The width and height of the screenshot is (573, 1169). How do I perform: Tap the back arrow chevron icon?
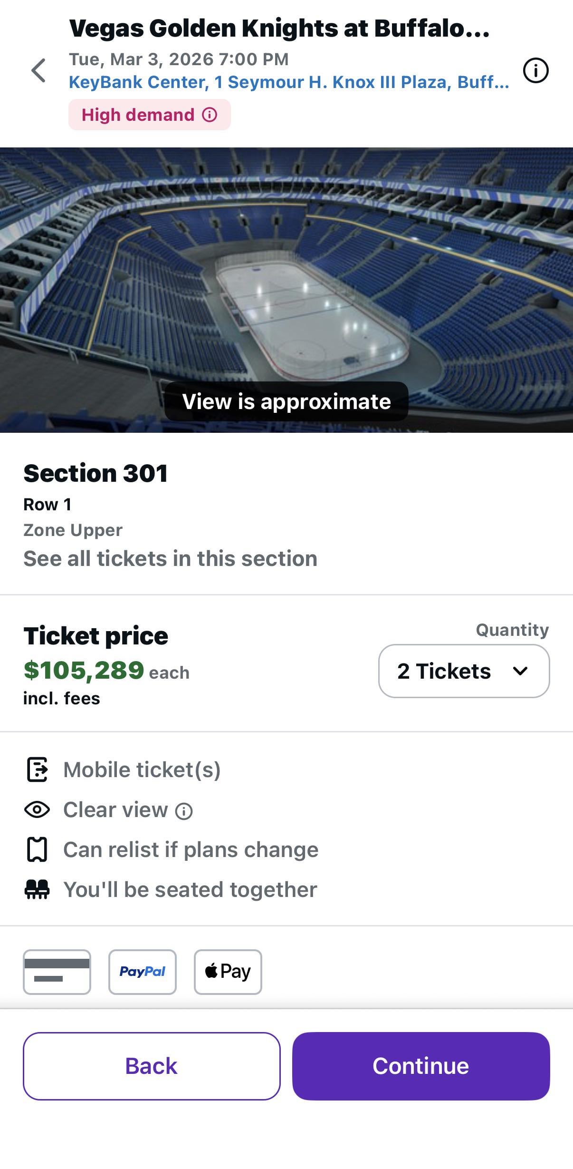pyautogui.click(x=39, y=71)
